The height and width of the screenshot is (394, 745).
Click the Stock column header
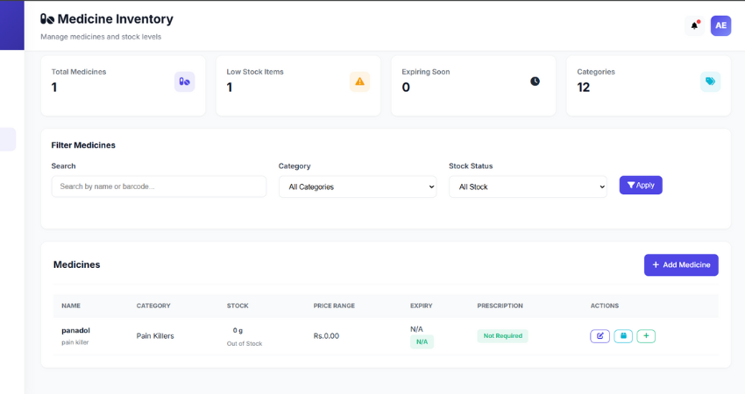(238, 306)
